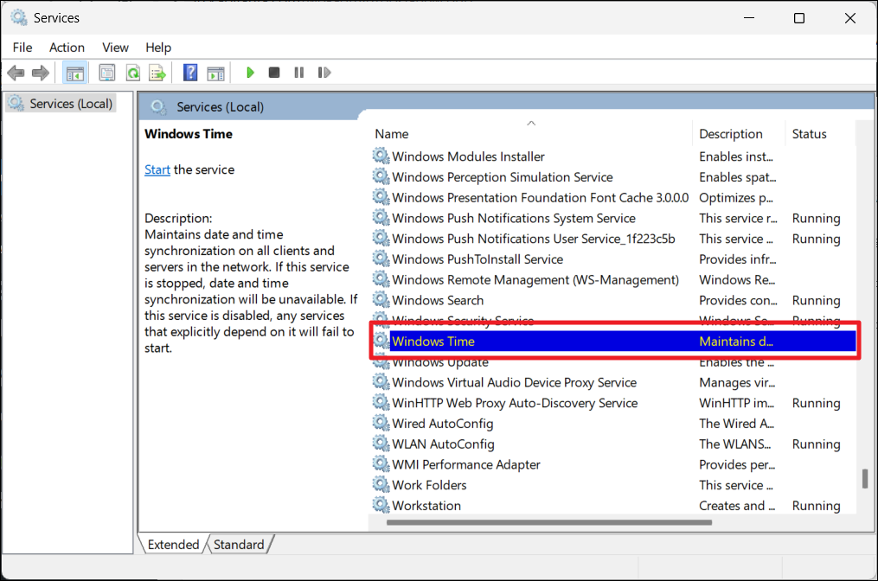Click the Show/Hide Action Pane icon

[x=215, y=73]
